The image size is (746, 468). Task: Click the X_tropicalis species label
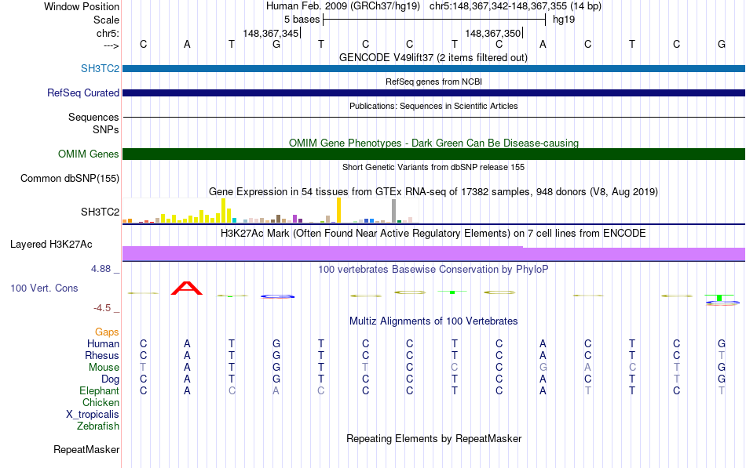[x=93, y=415]
